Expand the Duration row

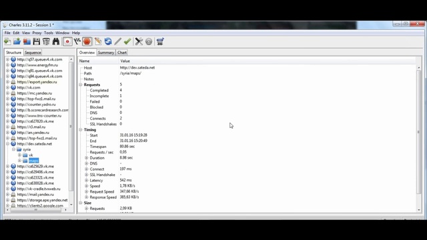(87, 158)
